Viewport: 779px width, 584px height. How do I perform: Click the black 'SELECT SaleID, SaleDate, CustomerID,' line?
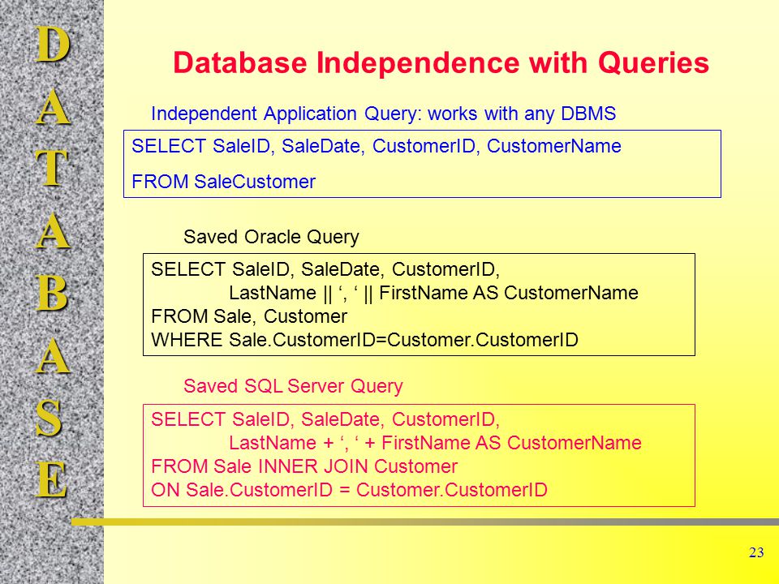325,269
